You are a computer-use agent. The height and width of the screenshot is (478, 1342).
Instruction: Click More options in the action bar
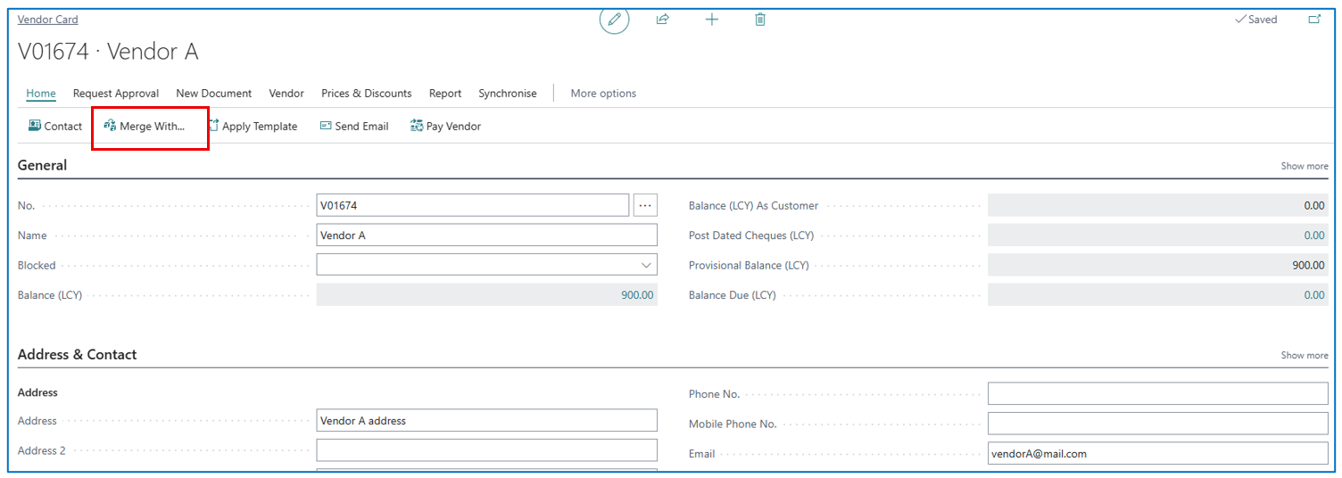pyautogui.click(x=603, y=94)
